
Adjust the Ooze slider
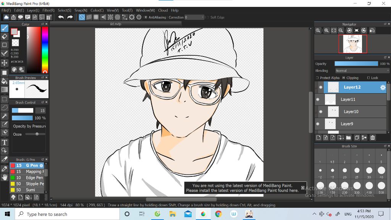(36, 134)
